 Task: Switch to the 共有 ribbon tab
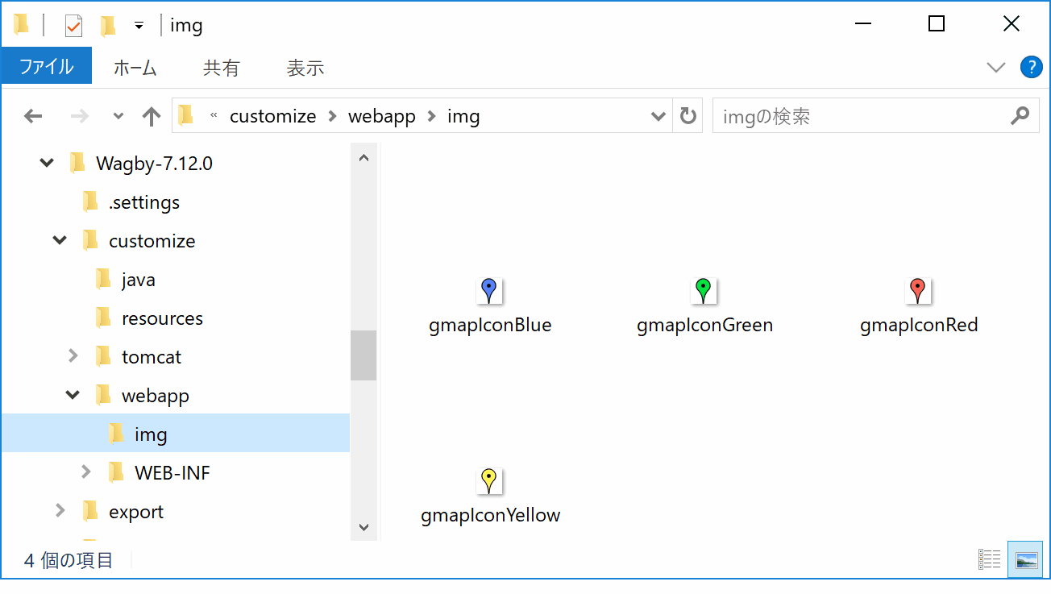221,68
